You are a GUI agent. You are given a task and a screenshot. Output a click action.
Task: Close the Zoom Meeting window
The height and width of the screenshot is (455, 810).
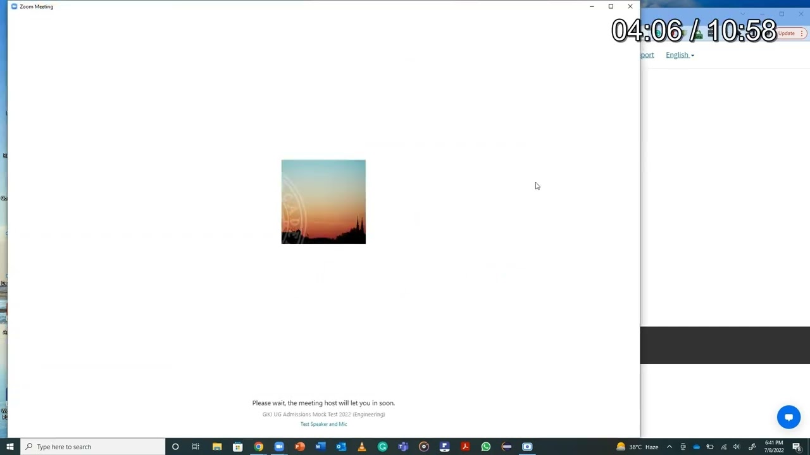[630, 6]
